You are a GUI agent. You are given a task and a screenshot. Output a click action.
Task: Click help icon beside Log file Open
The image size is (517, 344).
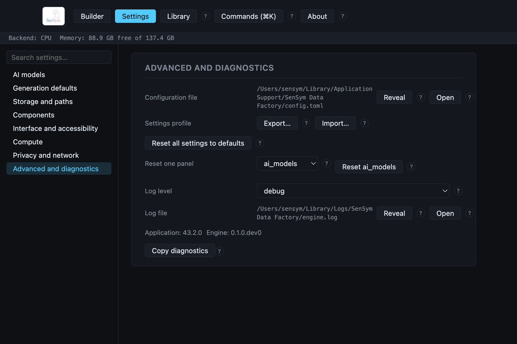[470, 213]
